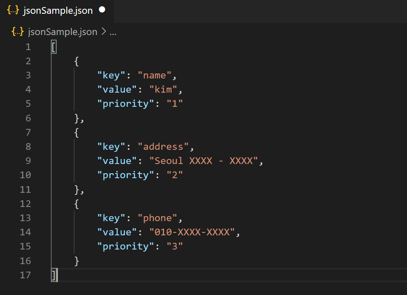Image resolution: width=407 pixels, height=295 pixels.
Task: Click the opening bracket on line 1
Action: [x=53, y=47]
